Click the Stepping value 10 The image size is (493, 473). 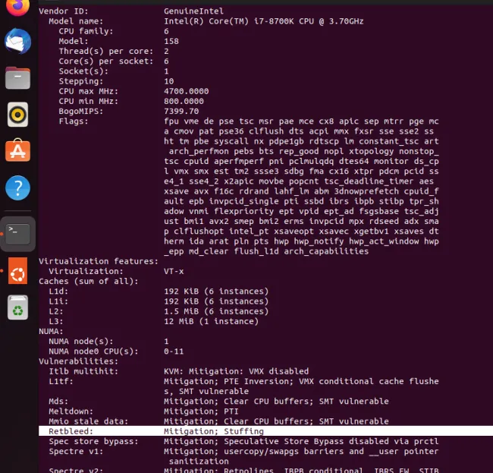[169, 81]
